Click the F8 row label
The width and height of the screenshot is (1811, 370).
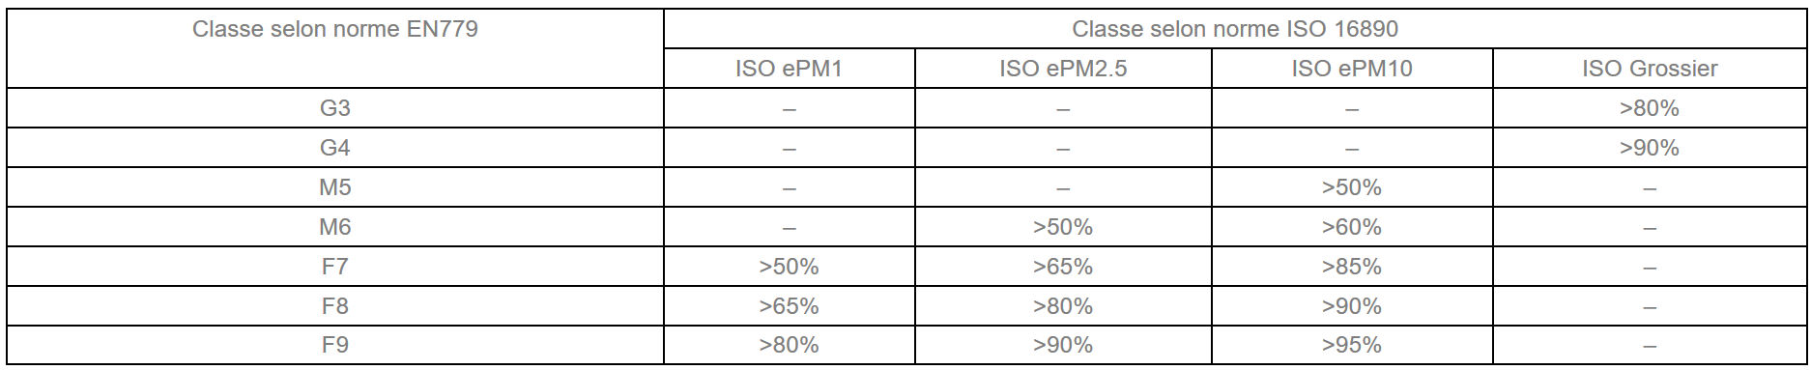tap(335, 306)
